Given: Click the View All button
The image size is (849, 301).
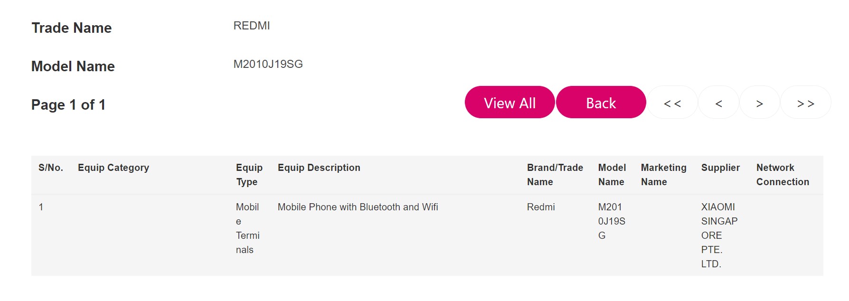Looking at the screenshot, I should tap(509, 103).
